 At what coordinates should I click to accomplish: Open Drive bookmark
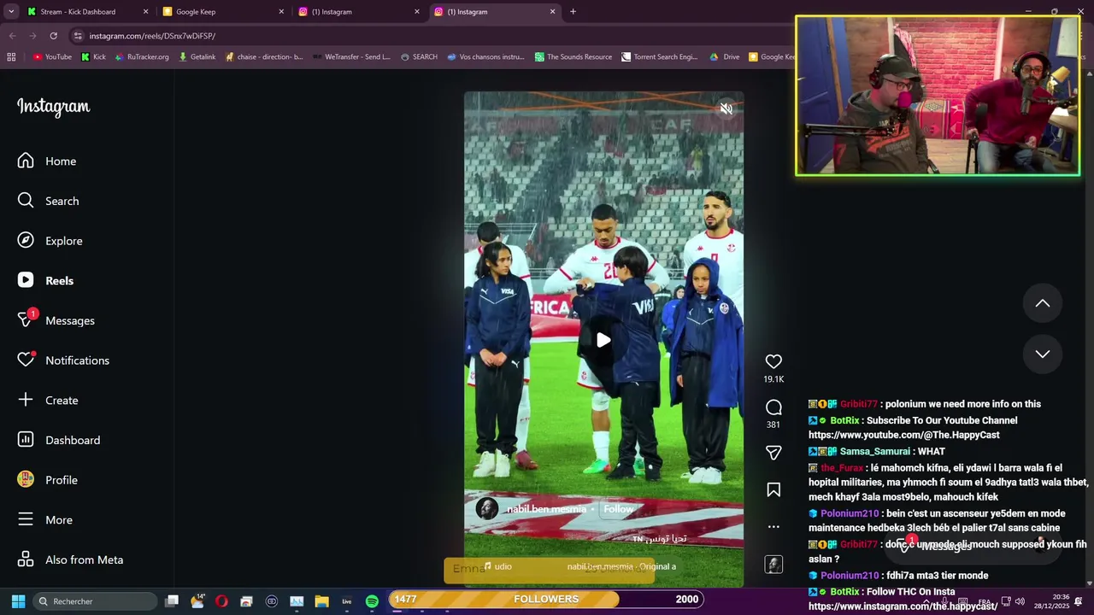pyautogui.click(x=725, y=57)
